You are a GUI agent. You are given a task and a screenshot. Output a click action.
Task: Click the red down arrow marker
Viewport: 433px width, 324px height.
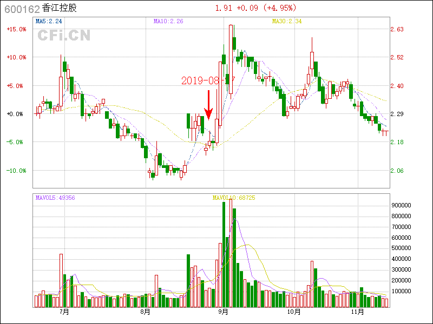[x=208, y=106]
